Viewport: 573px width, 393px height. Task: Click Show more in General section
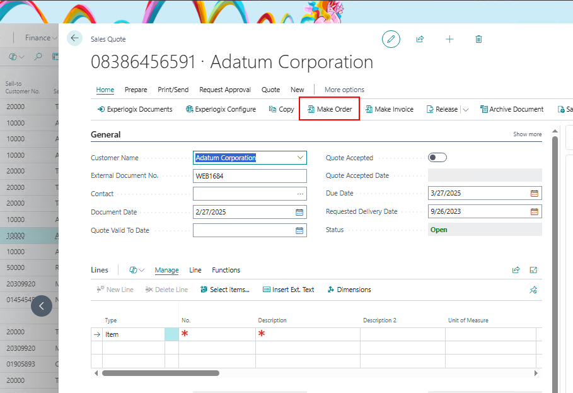pos(528,134)
